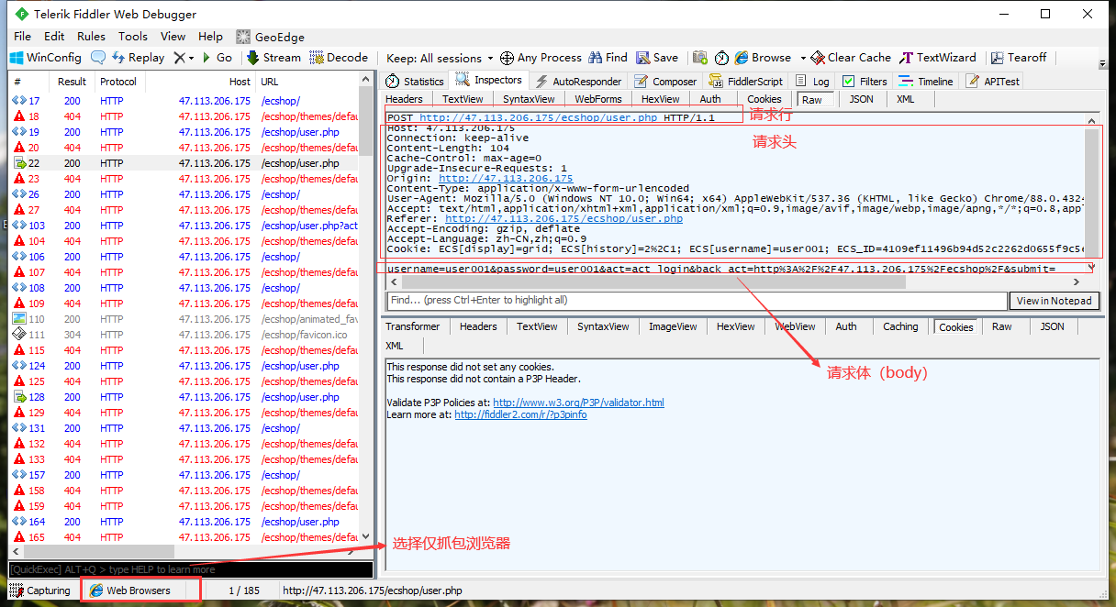Screen dimensions: 1116x607
Task: Select session 22 /ecshop/user.php
Action: tap(184, 163)
